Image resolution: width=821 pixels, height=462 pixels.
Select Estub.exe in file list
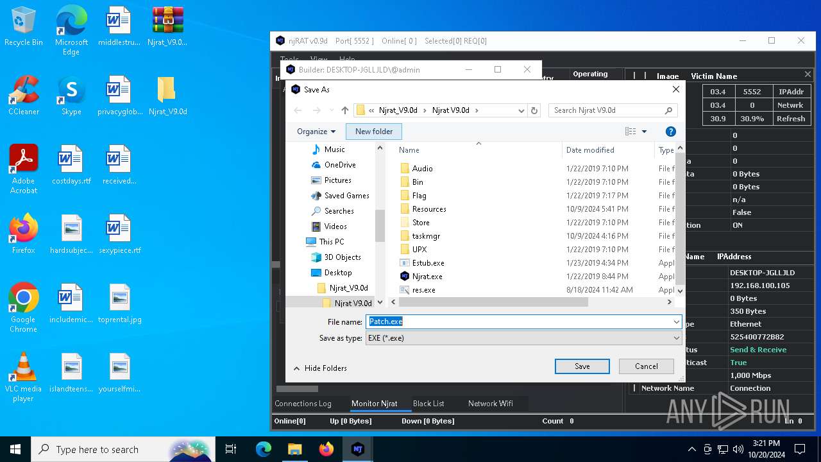428,263
